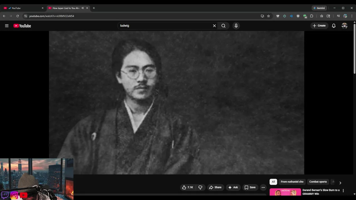Screen dimensions: 356x200
Task: Start voice search with the microphone icon
Action: coord(236,26)
